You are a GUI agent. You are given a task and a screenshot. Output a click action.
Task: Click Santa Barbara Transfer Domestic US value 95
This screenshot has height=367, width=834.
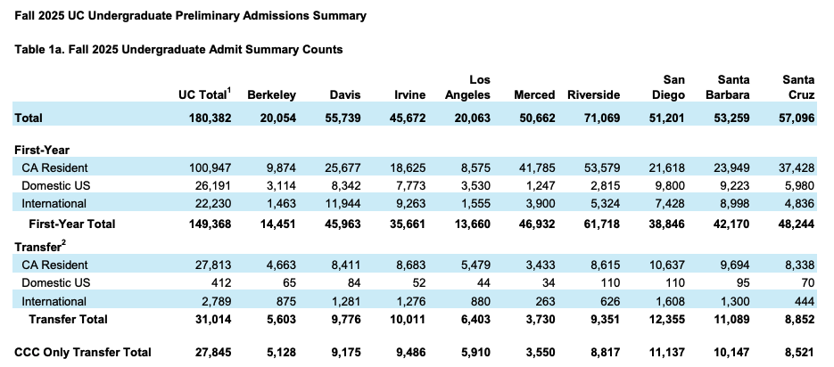coord(743,283)
